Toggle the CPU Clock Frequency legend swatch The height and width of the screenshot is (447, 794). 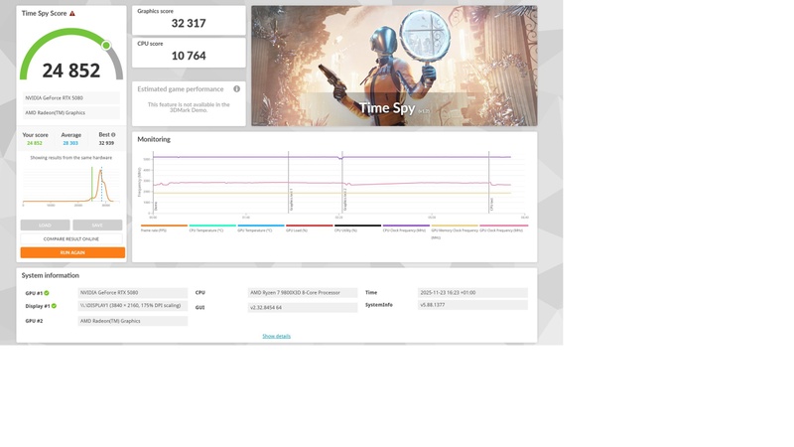point(406,225)
